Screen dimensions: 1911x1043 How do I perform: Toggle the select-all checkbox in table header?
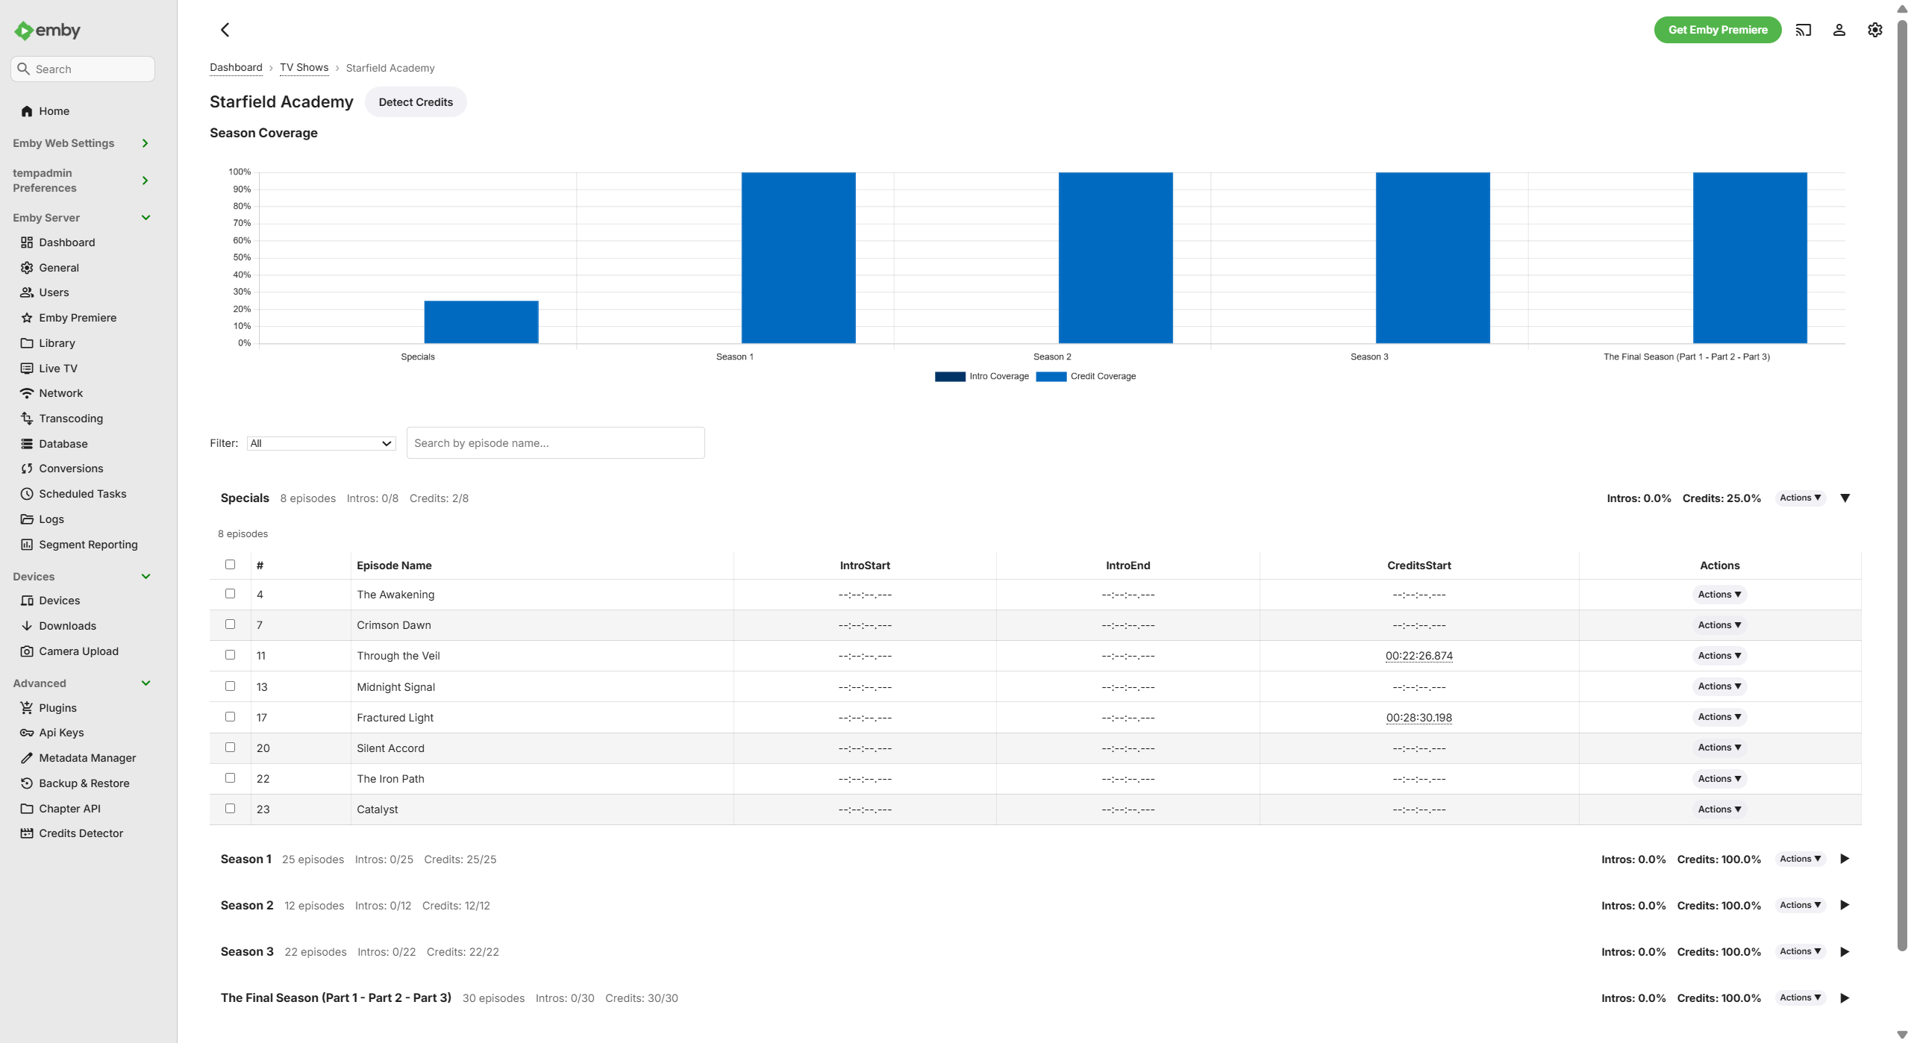[230, 565]
